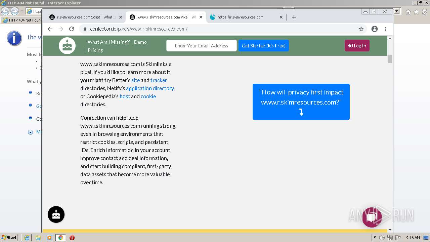The height and width of the screenshot is (242, 430).
Task: Click the volume speaker tray icon
Action: coord(382,238)
